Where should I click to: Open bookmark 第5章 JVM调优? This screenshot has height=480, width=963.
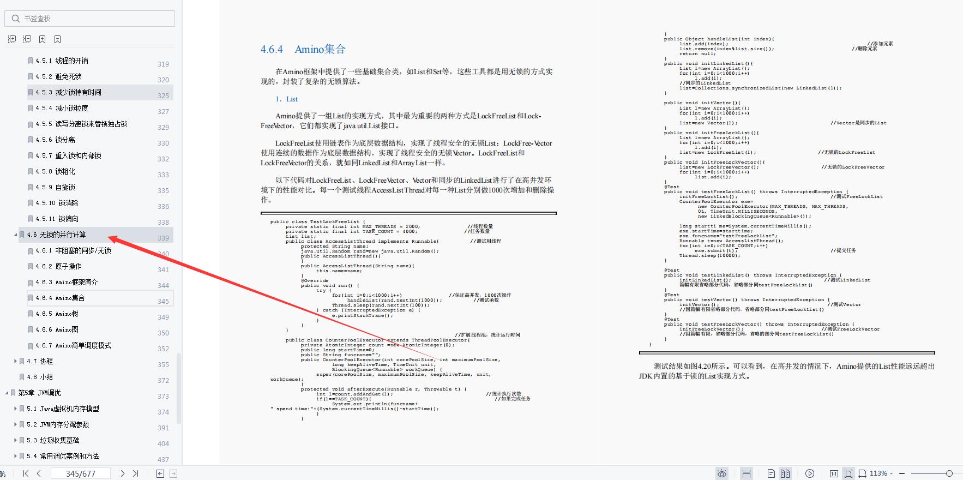[40, 393]
